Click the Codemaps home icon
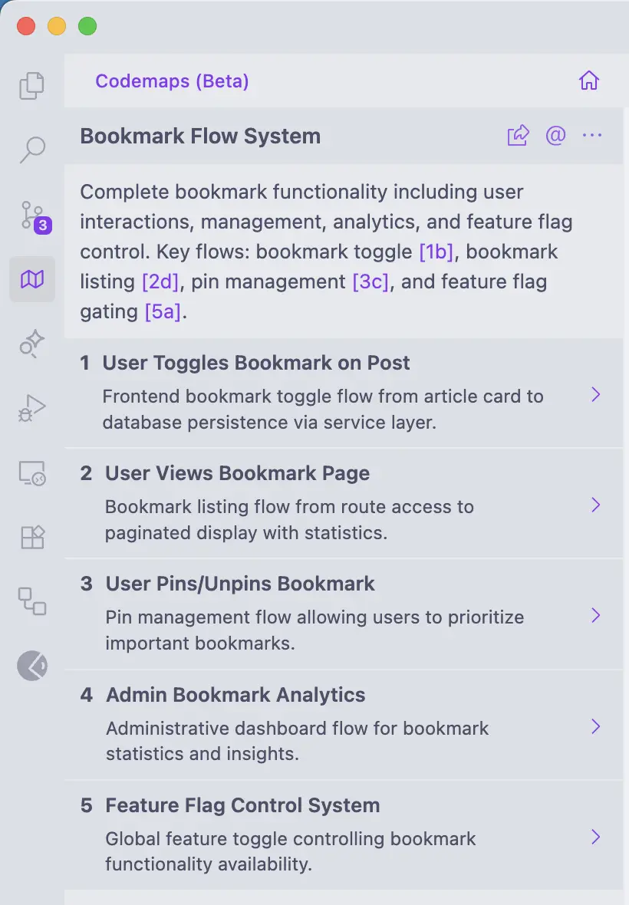 588,81
